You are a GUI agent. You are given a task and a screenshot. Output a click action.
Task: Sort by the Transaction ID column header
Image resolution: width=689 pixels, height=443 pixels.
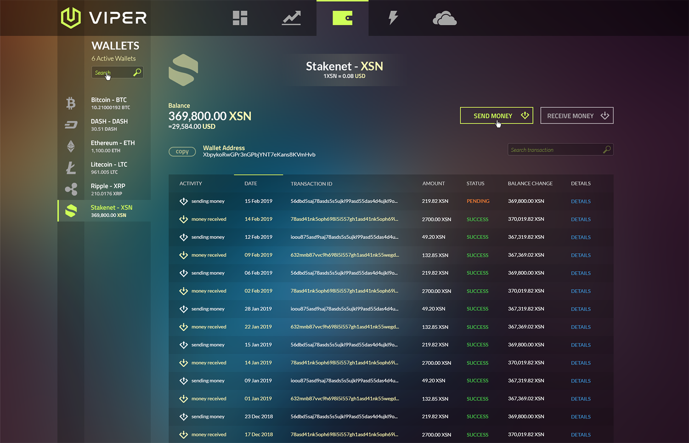tap(311, 184)
